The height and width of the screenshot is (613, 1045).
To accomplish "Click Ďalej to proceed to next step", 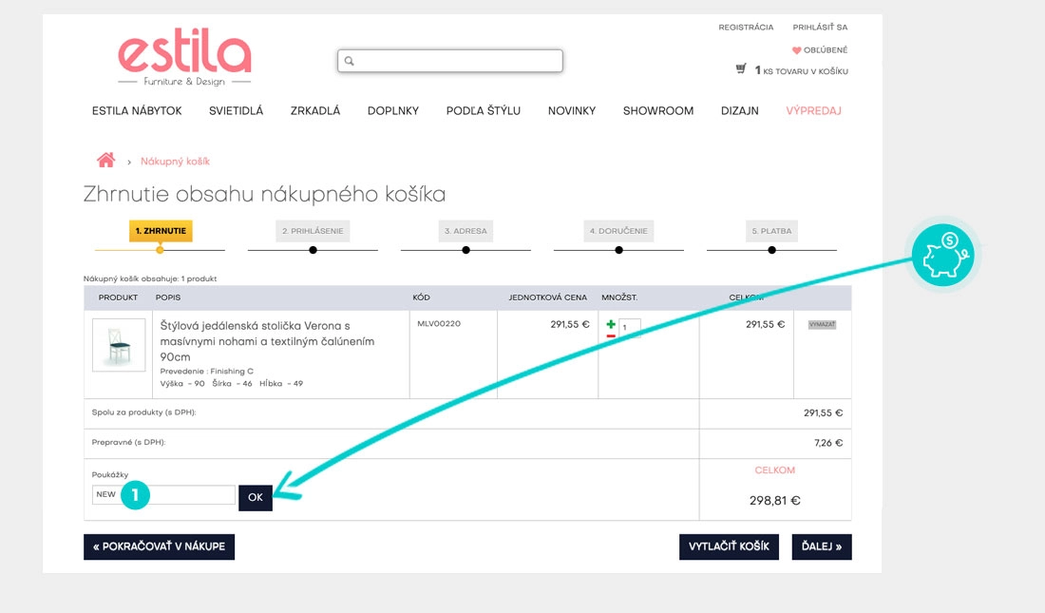I will pyautogui.click(x=821, y=547).
